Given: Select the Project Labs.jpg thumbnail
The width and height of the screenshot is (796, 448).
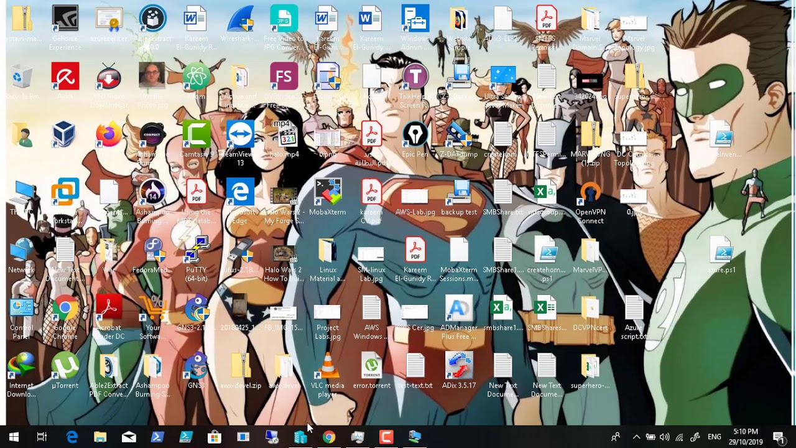Looking at the screenshot, I should (328, 311).
